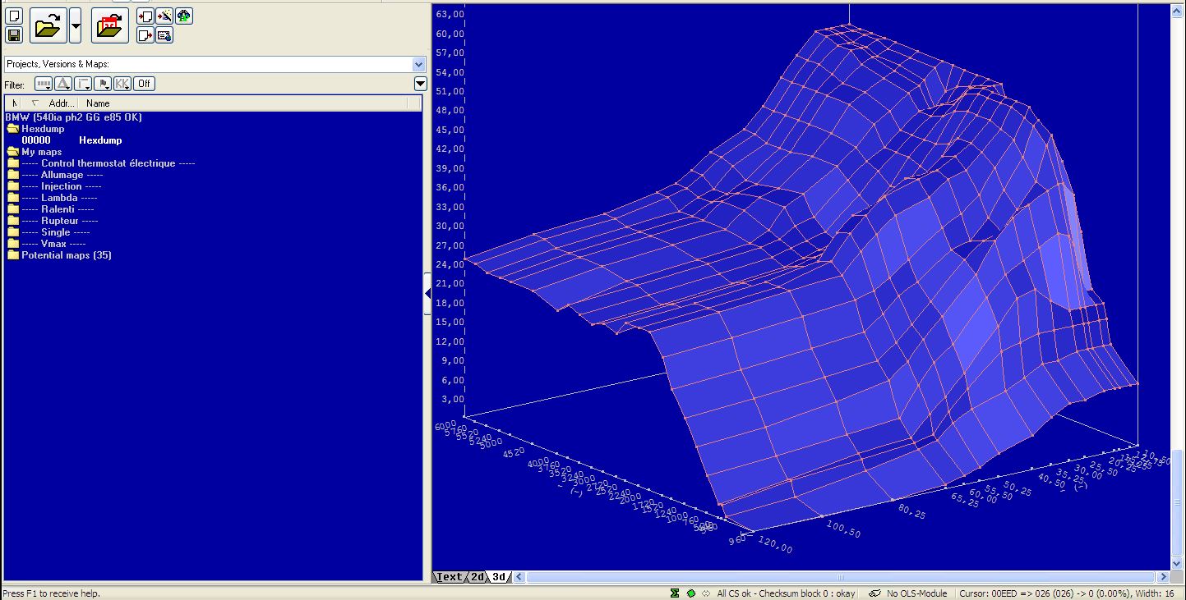This screenshot has height=600, width=1186.
Task: Click the magic wand import icon
Action: pos(164,16)
